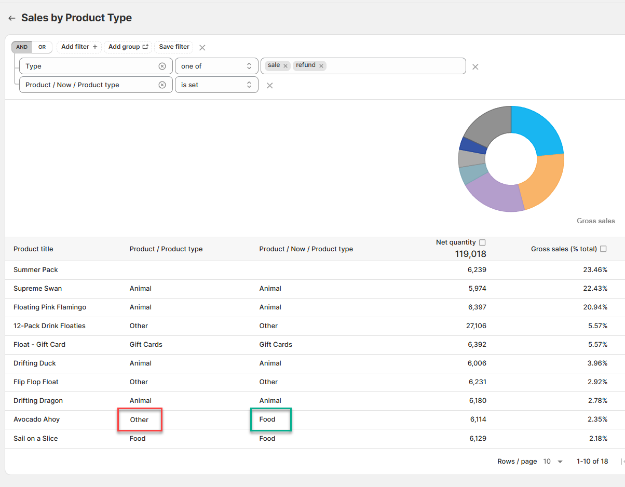The height and width of the screenshot is (487, 625).
Task: Clear the Type filter field
Action: pos(162,66)
